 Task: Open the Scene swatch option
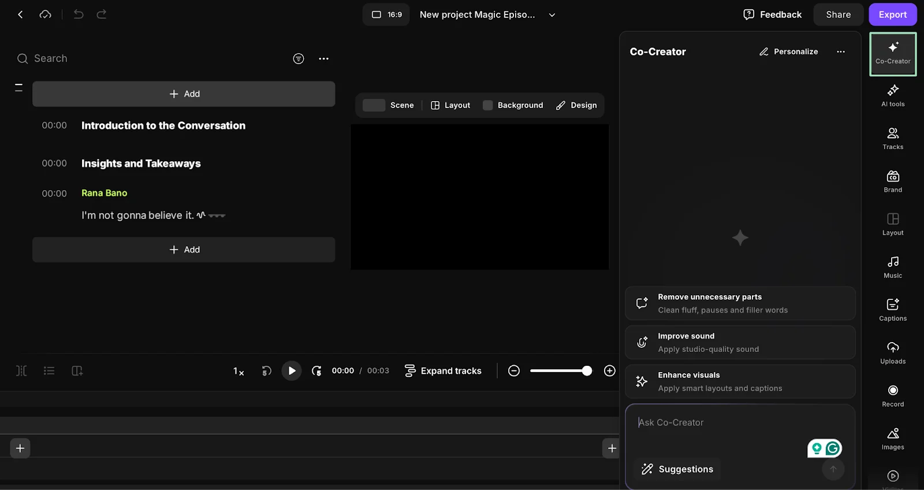(x=388, y=105)
